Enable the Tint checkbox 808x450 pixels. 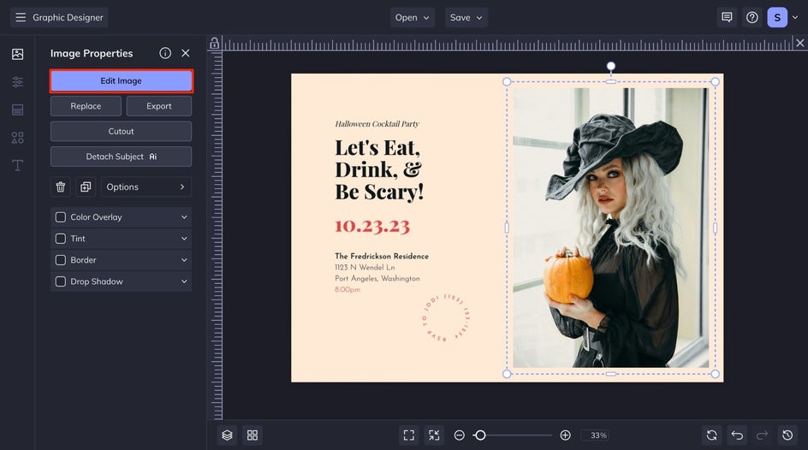pos(61,239)
